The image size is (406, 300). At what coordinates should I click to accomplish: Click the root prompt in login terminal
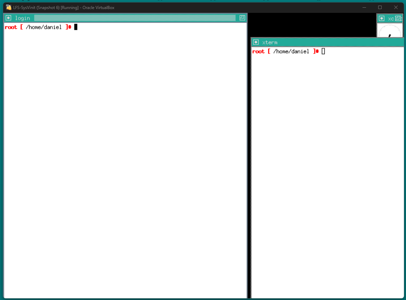(11, 27)
